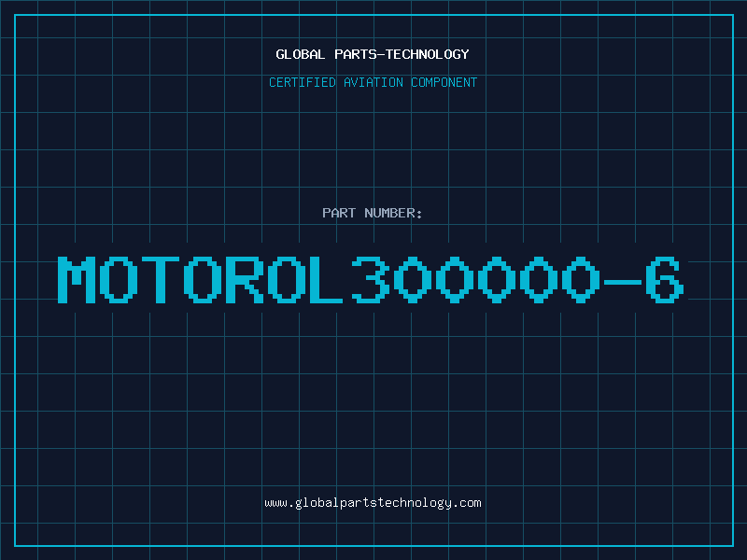The image size is (747, 560).
Task: Click the word CERTIFIED in the subtitle
Action: coord(303,82)
